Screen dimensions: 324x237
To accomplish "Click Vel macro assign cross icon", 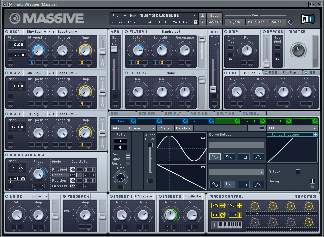I will point(240,205).
